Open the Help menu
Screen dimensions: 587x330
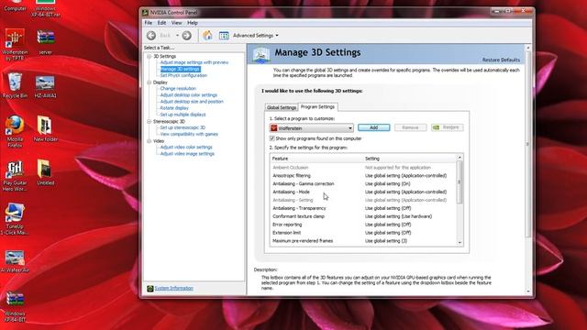click(193, 23)
